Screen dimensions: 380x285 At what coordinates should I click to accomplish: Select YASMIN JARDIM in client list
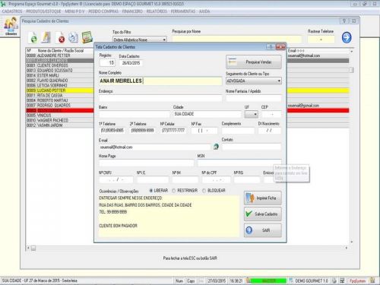pyautogui.click(x=60, y=125)
